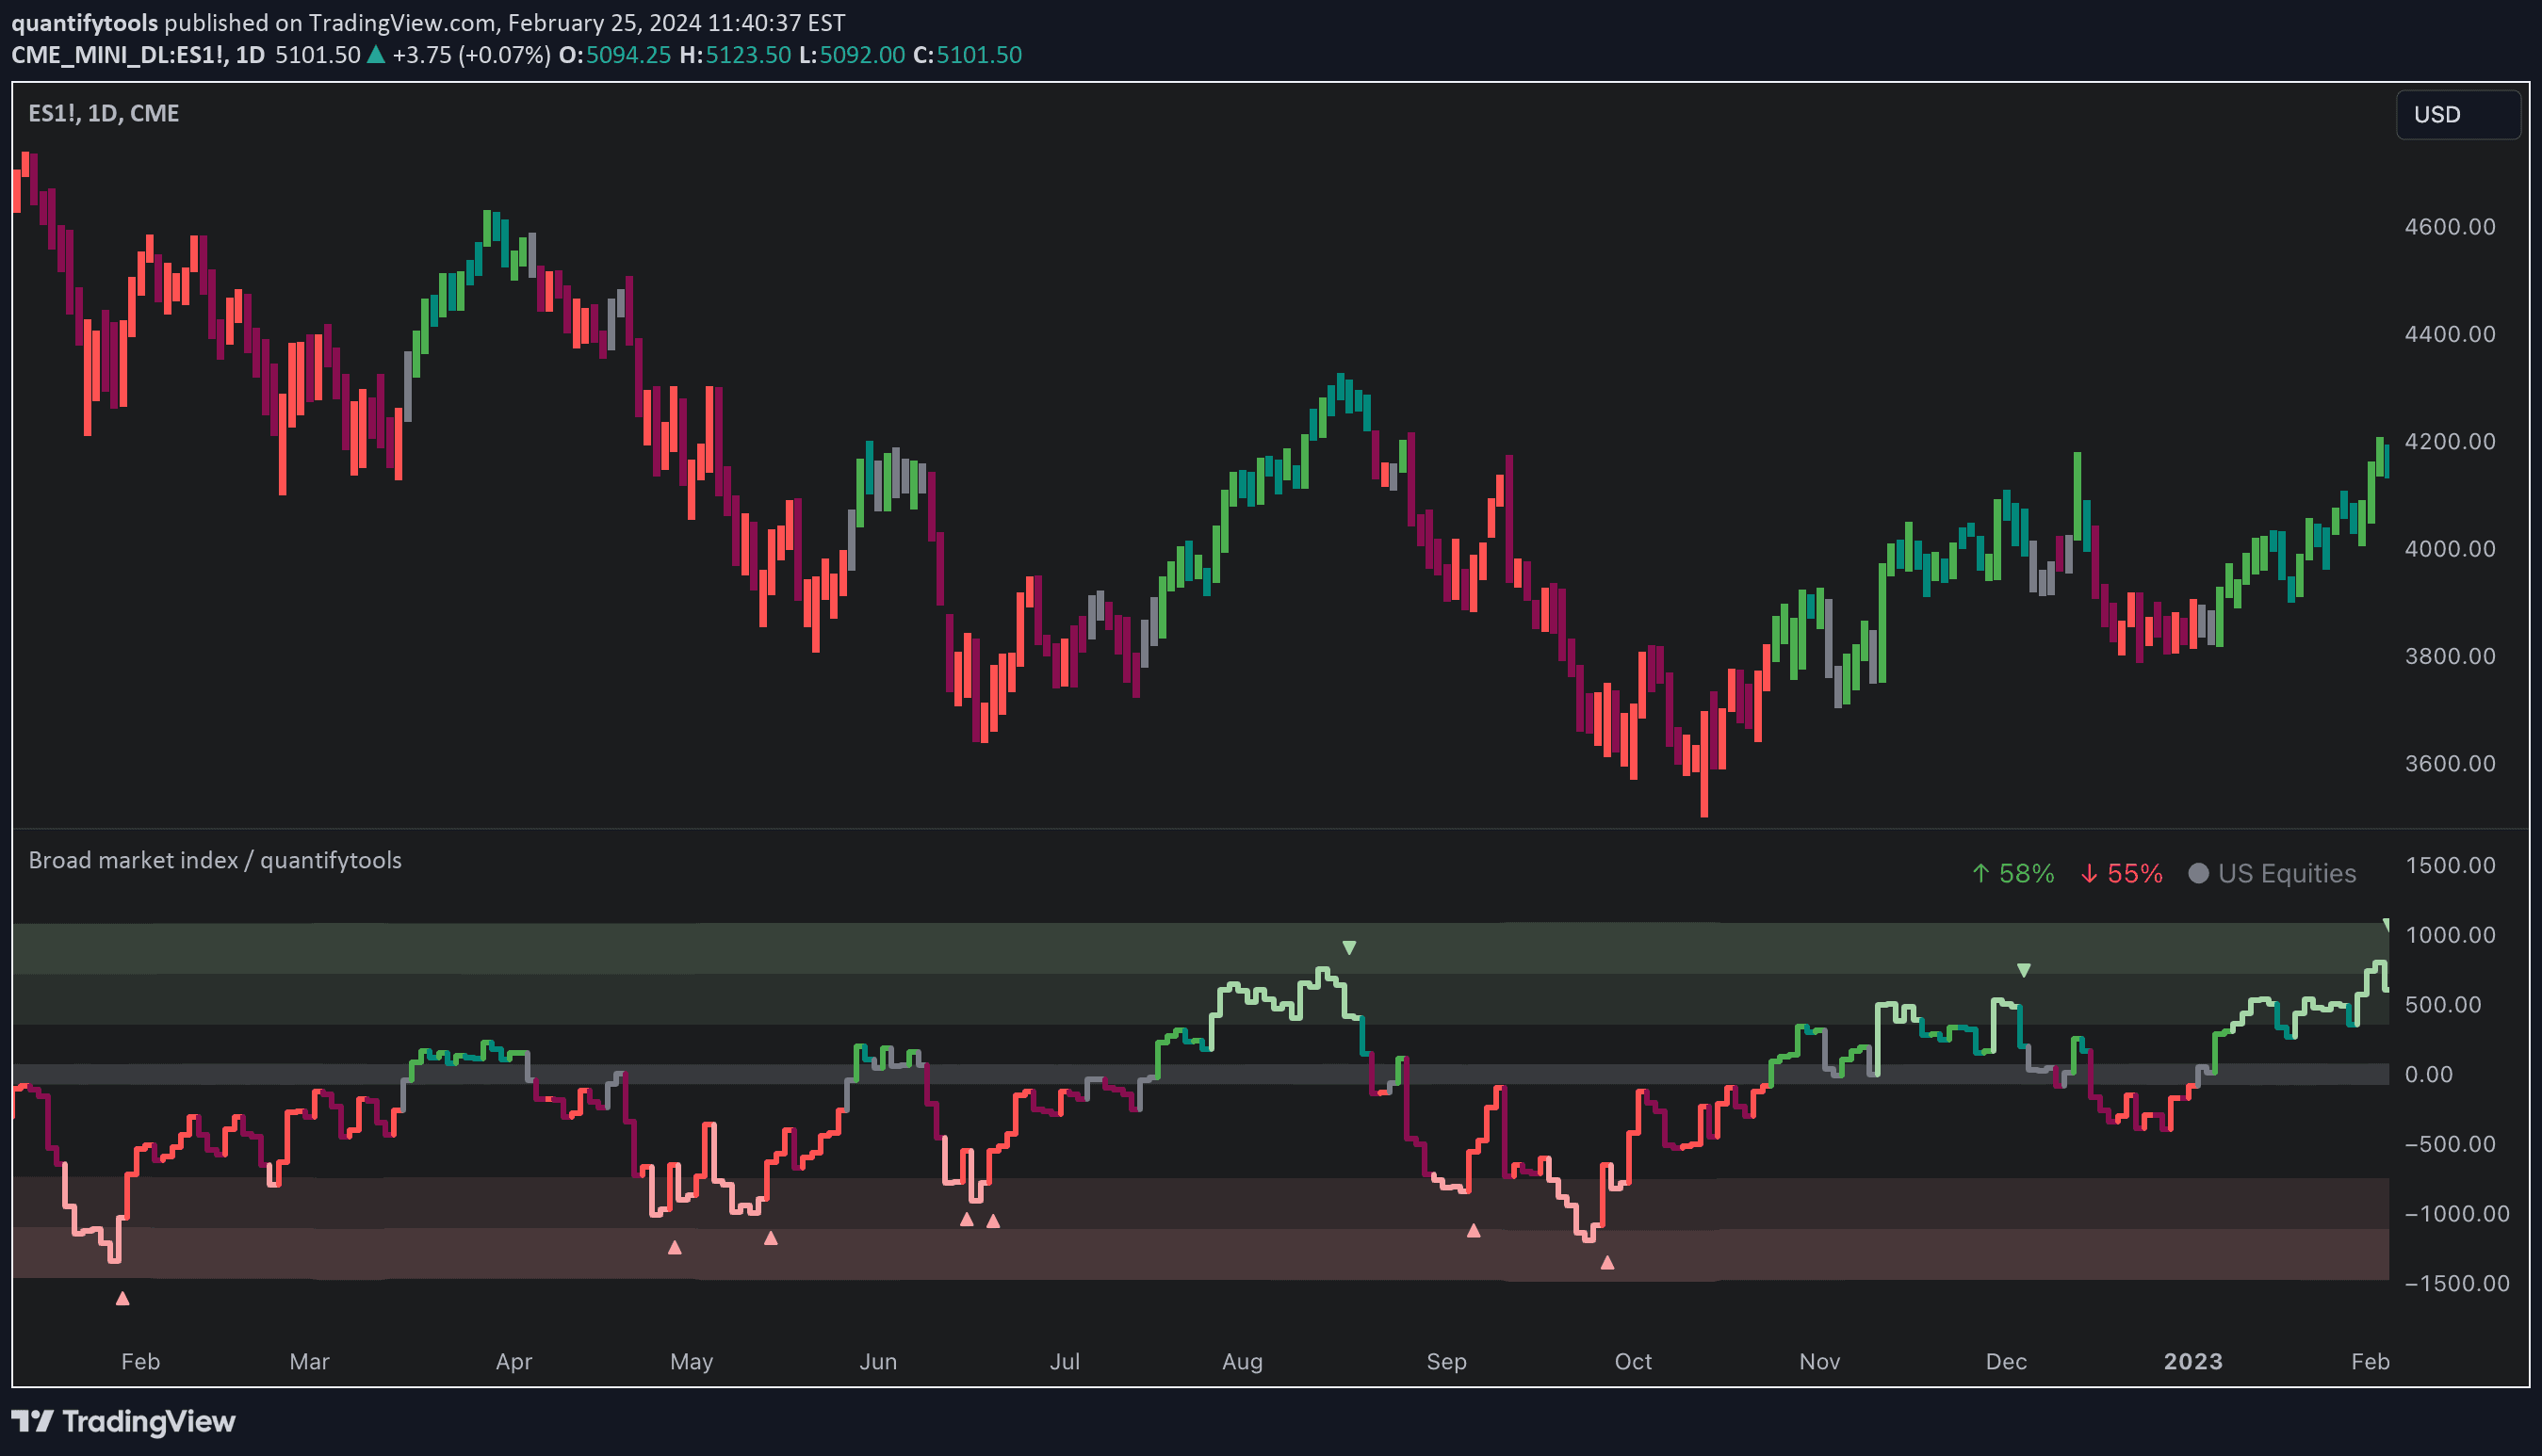This screenshot has width=2542, height=1456.
Task: Click the green change triangle beside 5101.50
Action: pyautogui.click(x=376, y=55)
